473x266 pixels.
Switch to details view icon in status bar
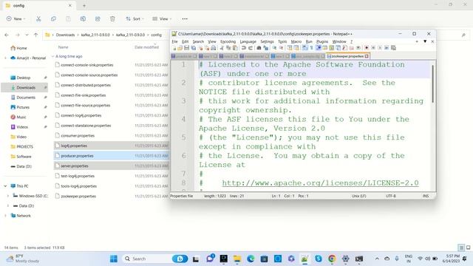pos(461,248)
